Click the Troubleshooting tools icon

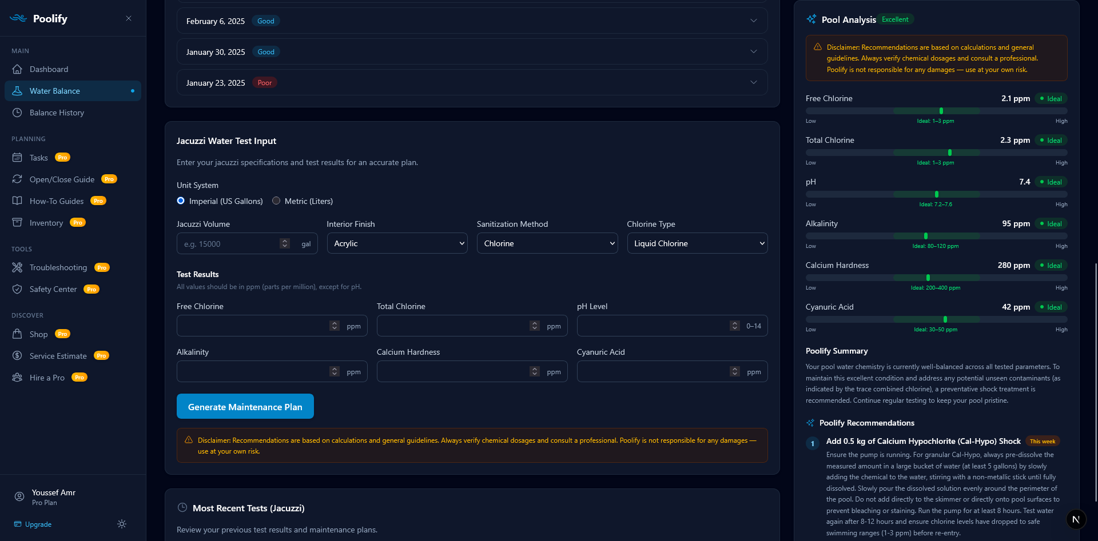tap(17, 267)
